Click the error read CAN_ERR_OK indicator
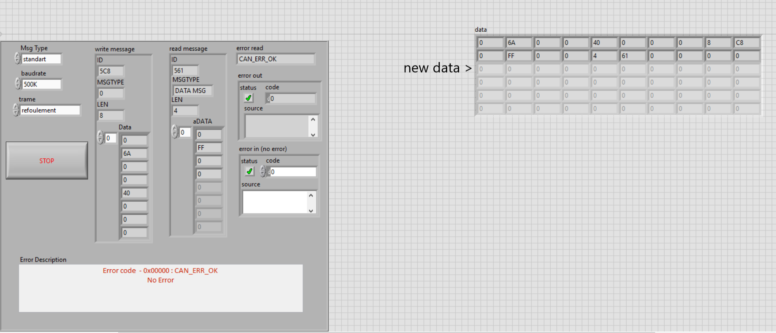This screenshot has width=776, height=333. (276, 59)
